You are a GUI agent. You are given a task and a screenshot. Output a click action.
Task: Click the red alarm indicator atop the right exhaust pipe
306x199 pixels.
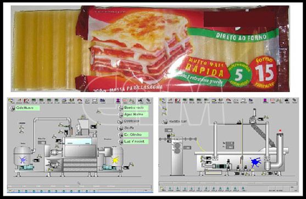click(x=280, y=130)
